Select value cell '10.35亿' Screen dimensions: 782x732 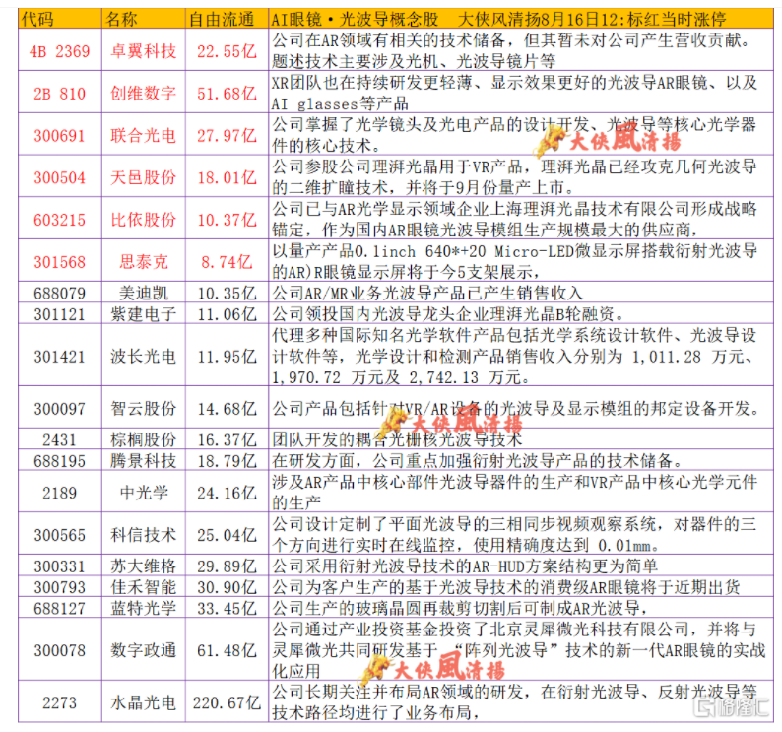227,293
